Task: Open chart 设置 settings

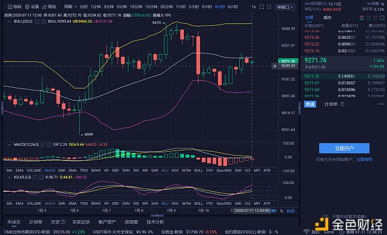Action: [x=32, y=6]
